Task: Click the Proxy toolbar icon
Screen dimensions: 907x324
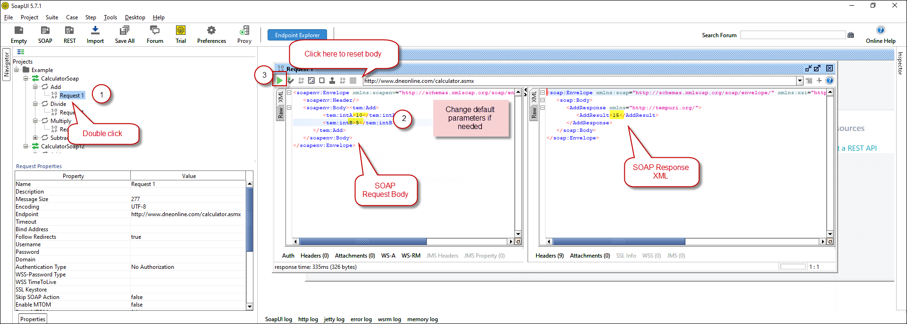Action: (244, 31)
